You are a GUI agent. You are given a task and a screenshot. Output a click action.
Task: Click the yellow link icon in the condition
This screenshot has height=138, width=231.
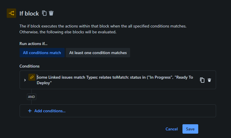32,77
